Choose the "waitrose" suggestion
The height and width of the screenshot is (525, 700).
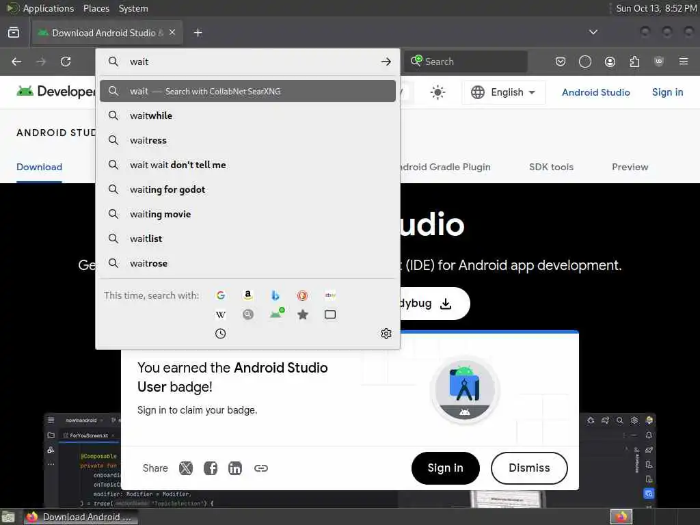click(247, 263)
